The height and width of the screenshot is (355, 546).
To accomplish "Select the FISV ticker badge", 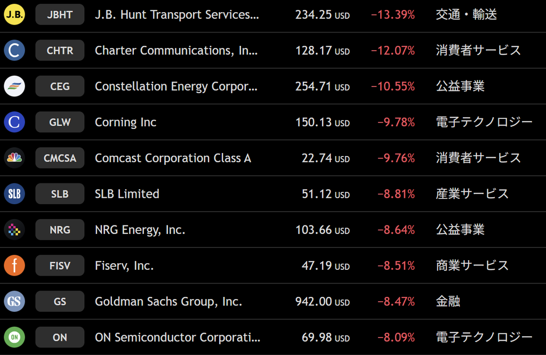I will [x=60, y=265].
